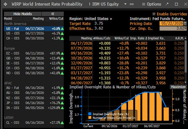The image size is (188, 129).
Task: Select the AU - OIS model row
Action: (34, 93)
